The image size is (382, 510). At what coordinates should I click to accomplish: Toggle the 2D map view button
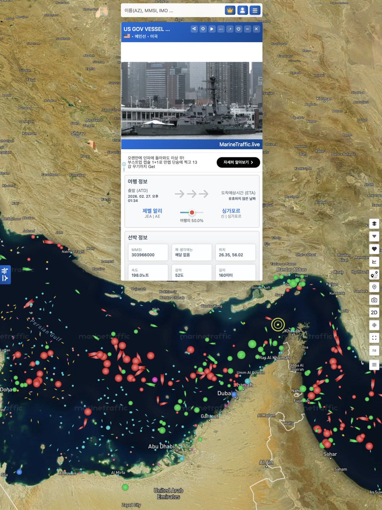coord(374,313)
